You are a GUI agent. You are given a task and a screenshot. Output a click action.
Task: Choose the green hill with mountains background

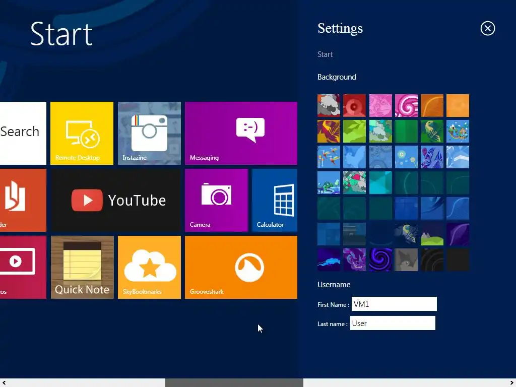[x=432, y=234]
